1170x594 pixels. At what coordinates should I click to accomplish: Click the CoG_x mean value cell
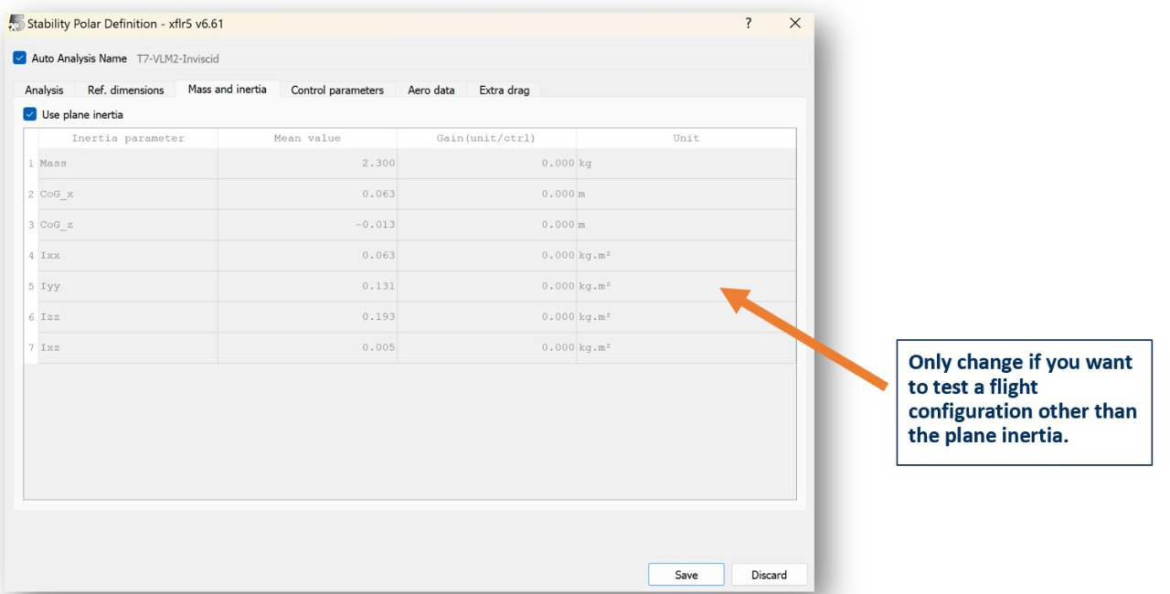(307, 194)
